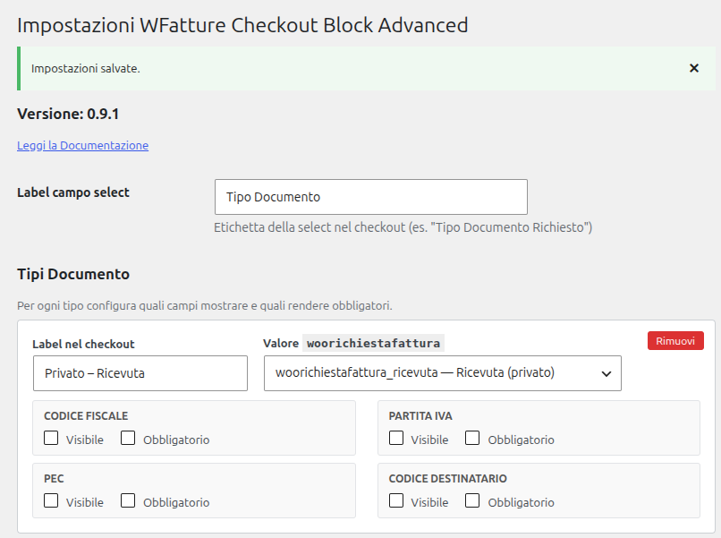This screenshot has width=721, height=538.
Task: Open the Valore woorichiestafattura dropdown
Action: (442, 373)
